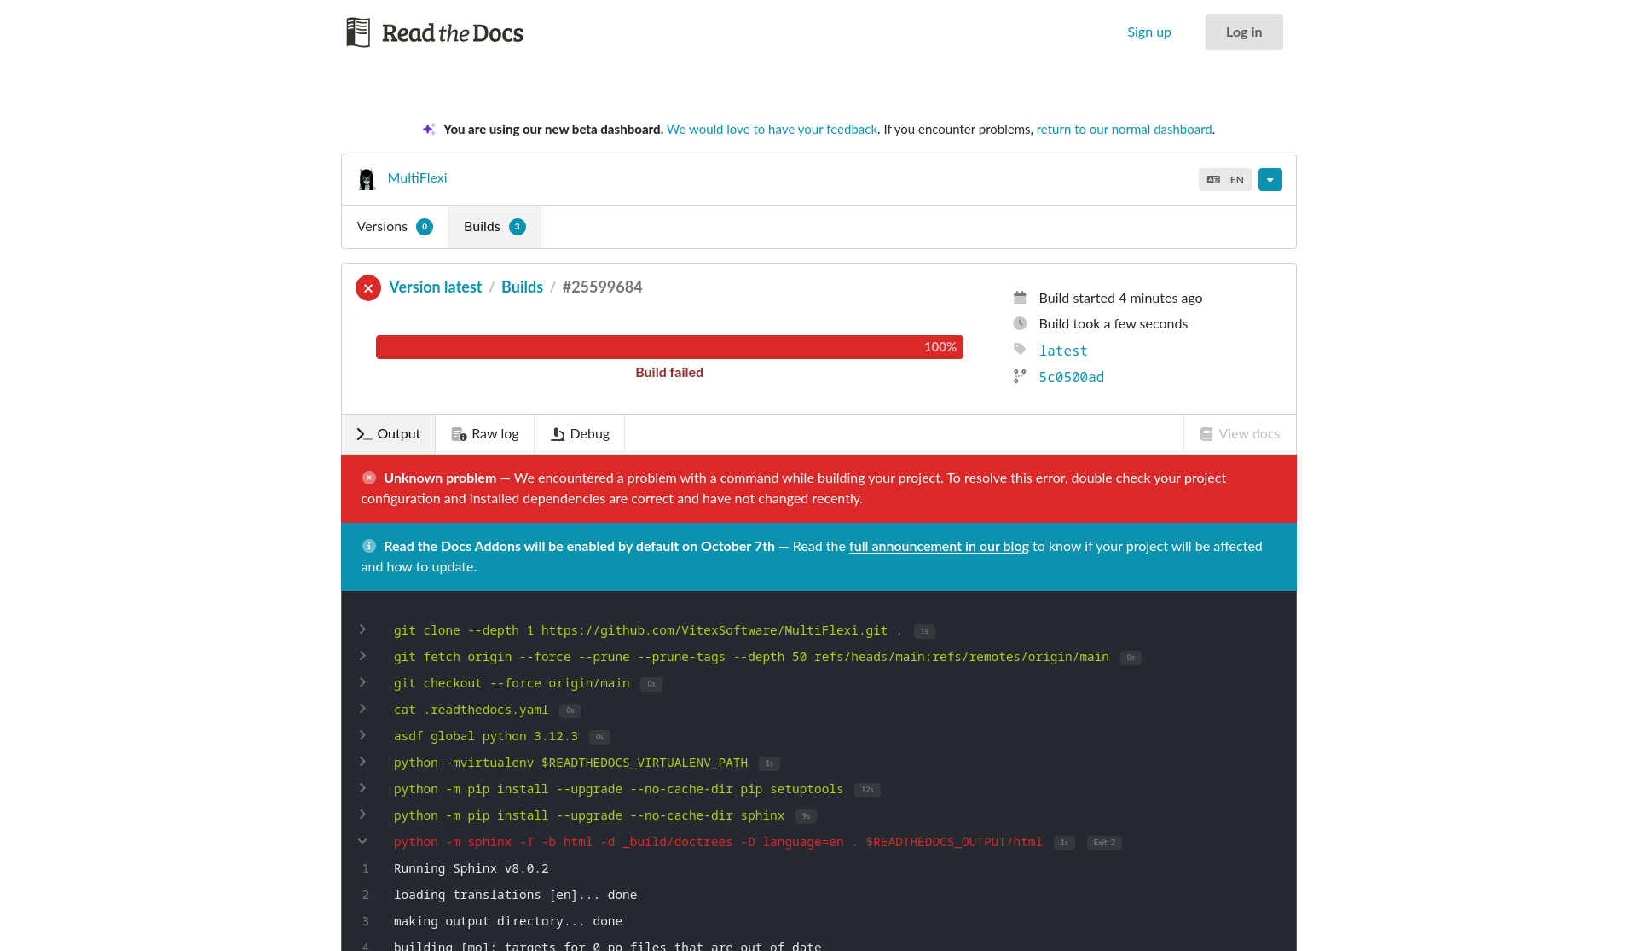The image size is (1637, 951).
Task: Expand the git fetch origin command output
Action: (363, 656)
